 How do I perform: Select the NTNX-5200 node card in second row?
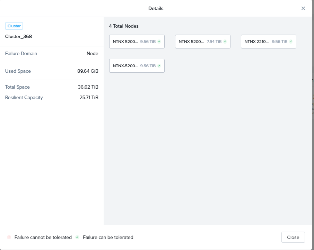pos(137,66)
